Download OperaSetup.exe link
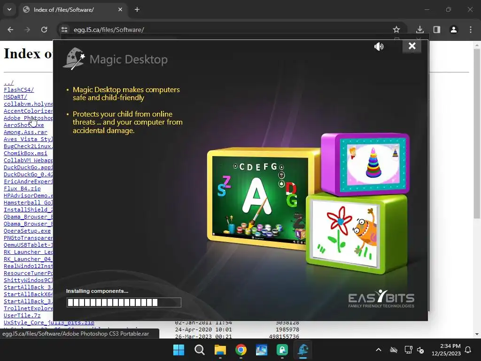 click(x=27, y=231)
